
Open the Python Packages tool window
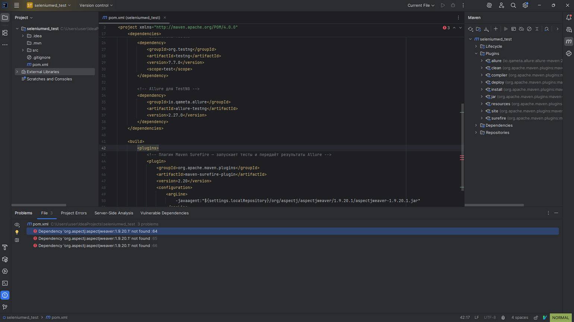tap(569, 53)
